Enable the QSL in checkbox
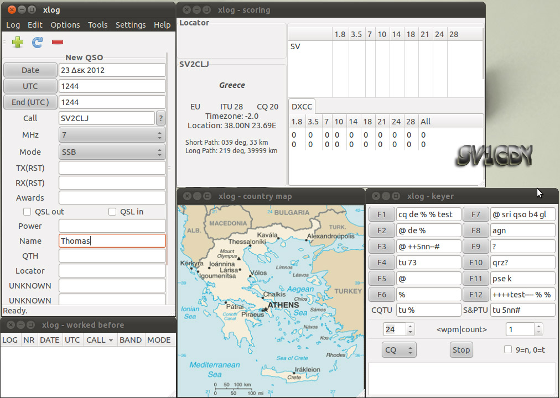The image size is (560, 398). tap(112, 211)
